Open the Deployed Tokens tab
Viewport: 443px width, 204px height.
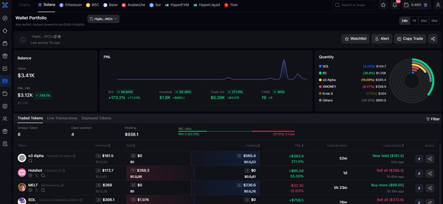(x=96, y=118)
